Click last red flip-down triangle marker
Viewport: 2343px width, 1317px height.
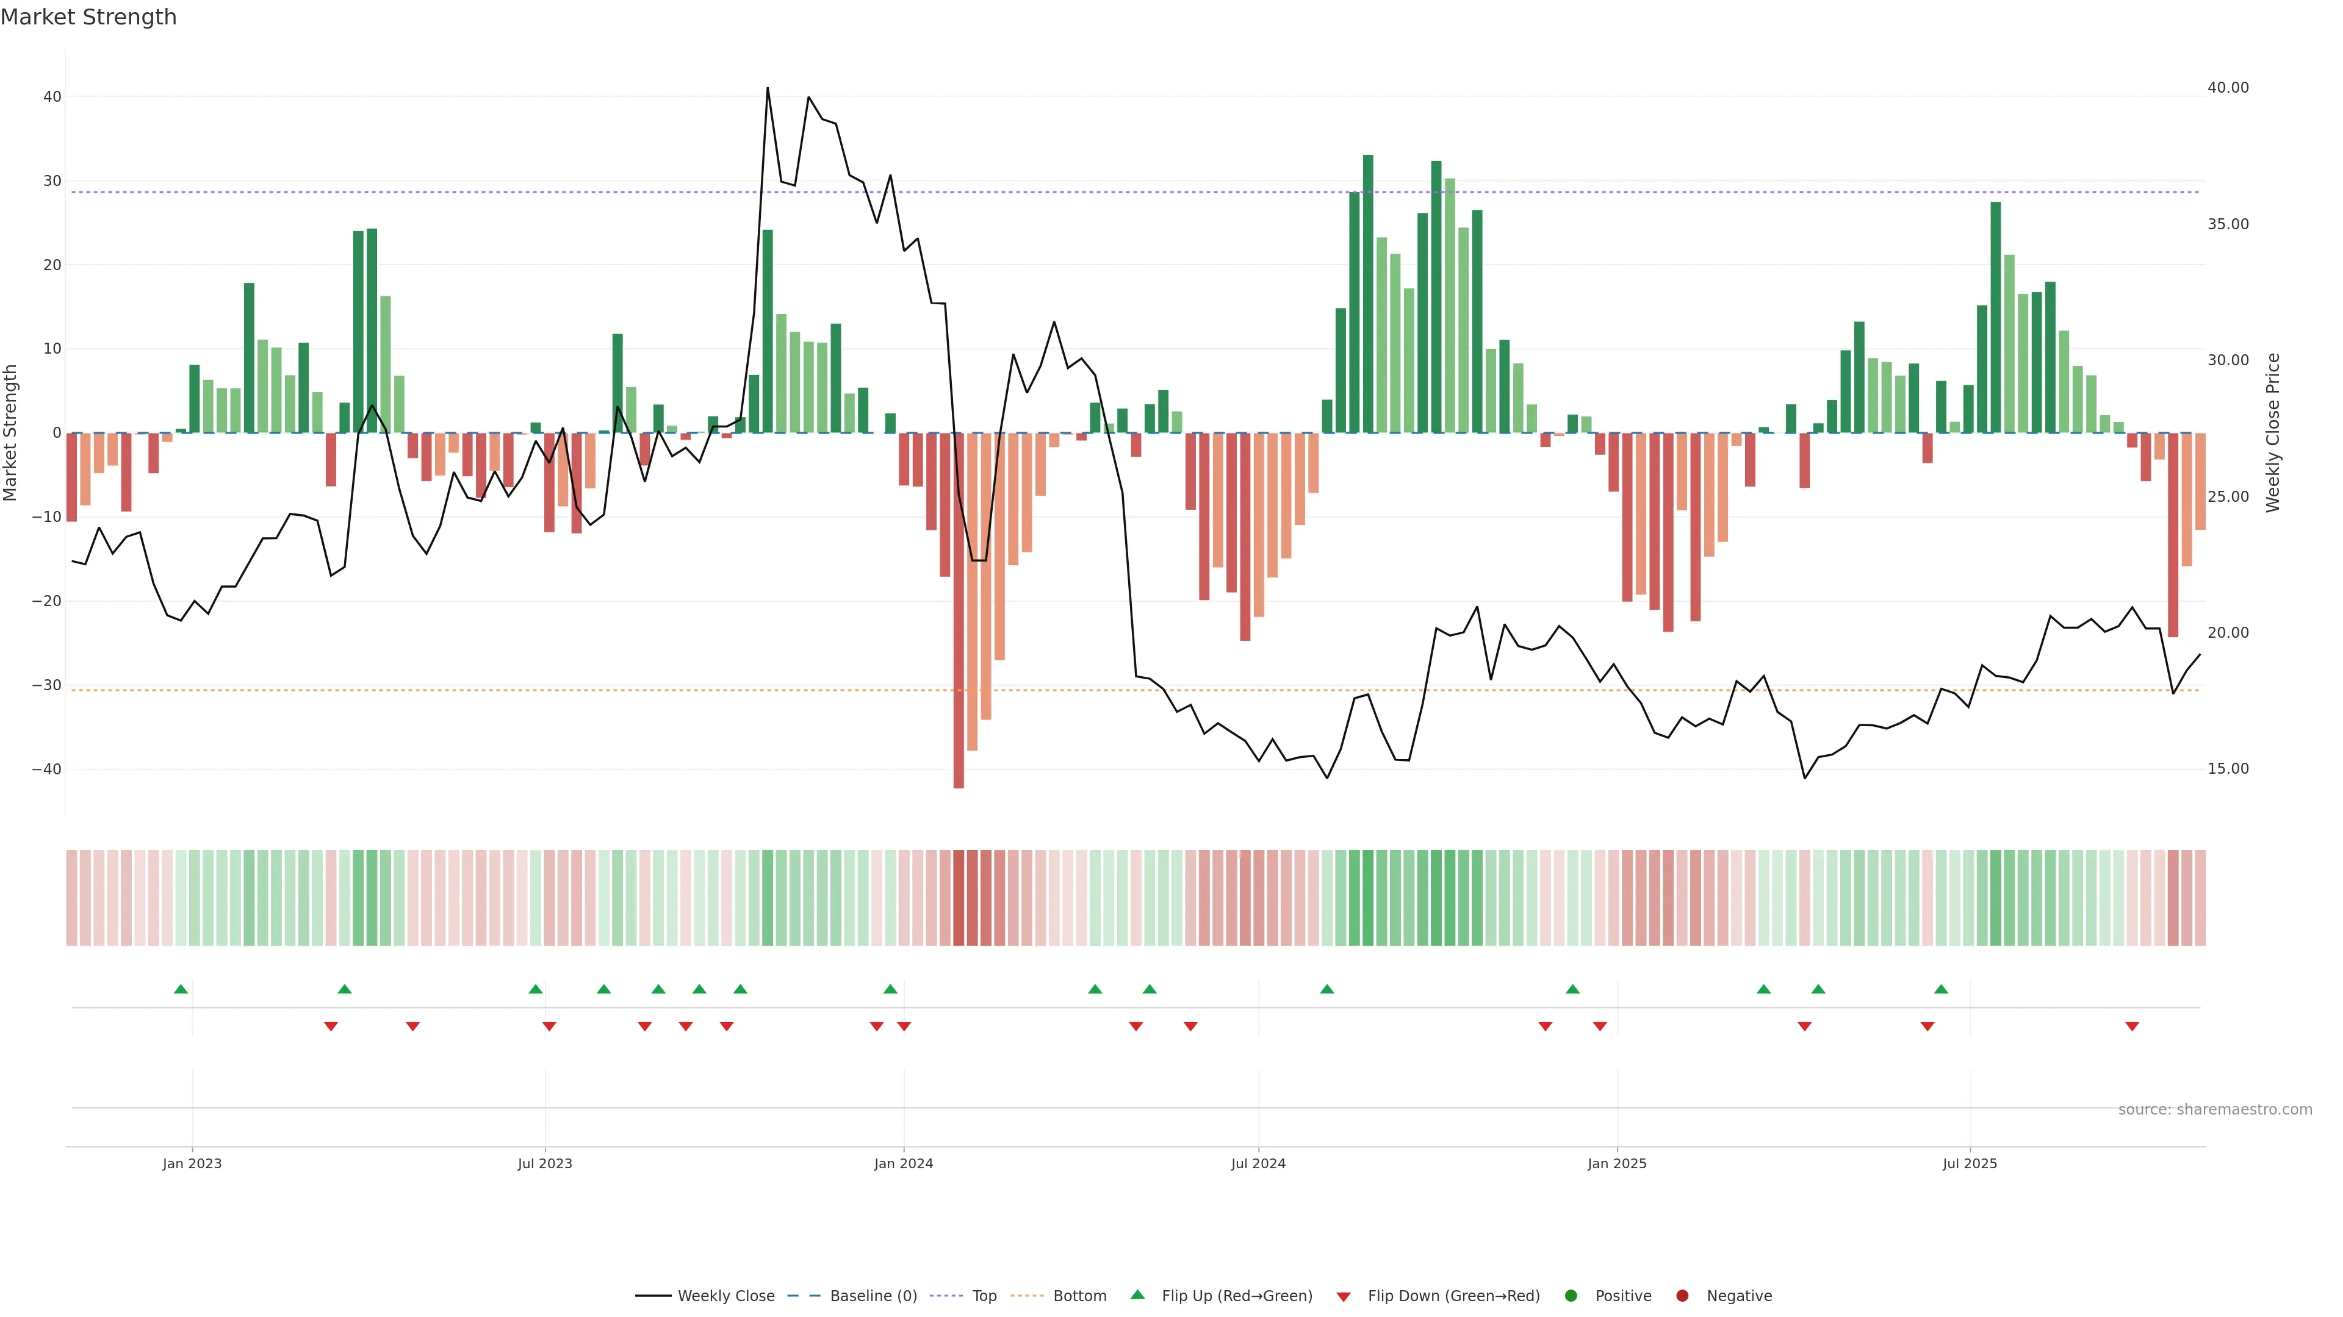(x=2132, y=1026)
